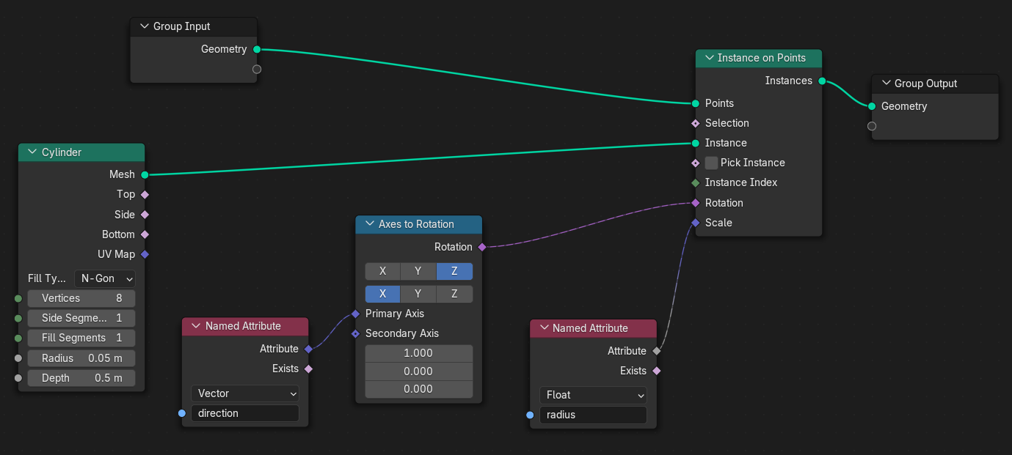Click the Instances output socket
This screenshot has height=455, width=1012.
pos(821,81)
